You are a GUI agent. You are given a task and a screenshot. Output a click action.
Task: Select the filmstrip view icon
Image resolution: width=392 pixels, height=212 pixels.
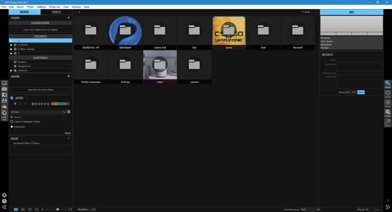[30, 210]
